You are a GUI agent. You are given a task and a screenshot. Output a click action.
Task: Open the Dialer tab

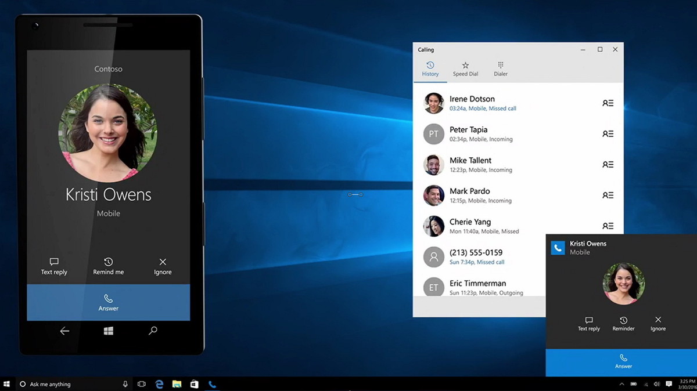(x=500, y=68)
